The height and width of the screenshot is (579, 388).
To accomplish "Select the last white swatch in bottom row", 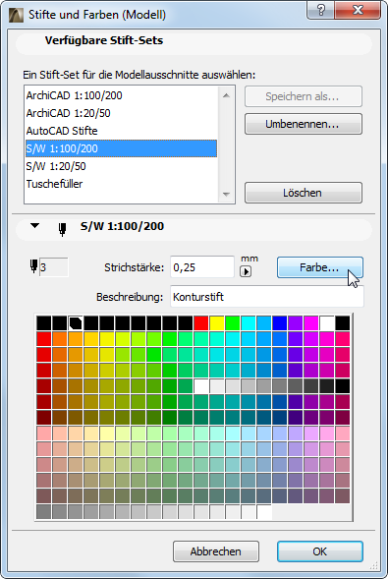I will [264, 512].
